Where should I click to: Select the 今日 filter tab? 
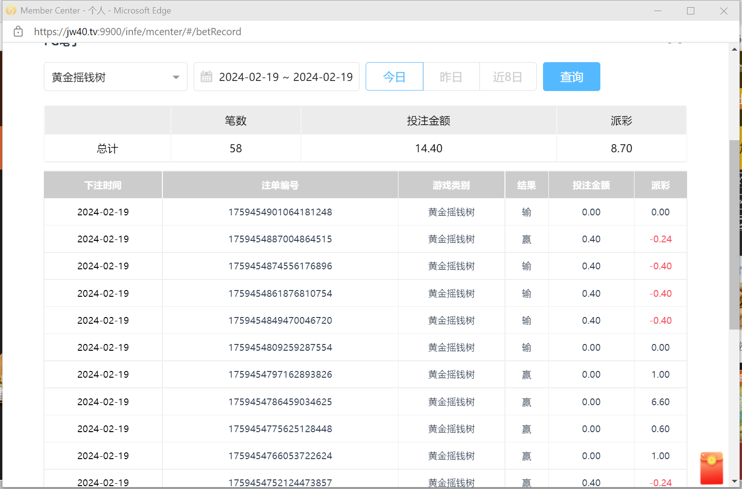coord(394,77)
